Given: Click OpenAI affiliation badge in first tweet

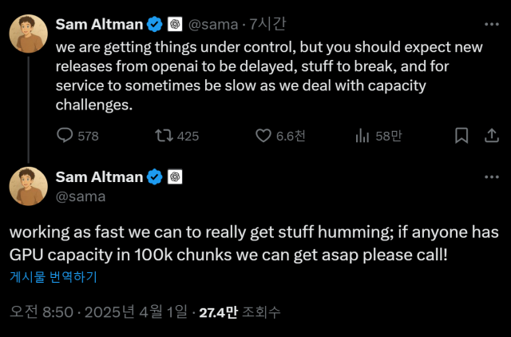Looking at the screenshot, I should [176, 25].
